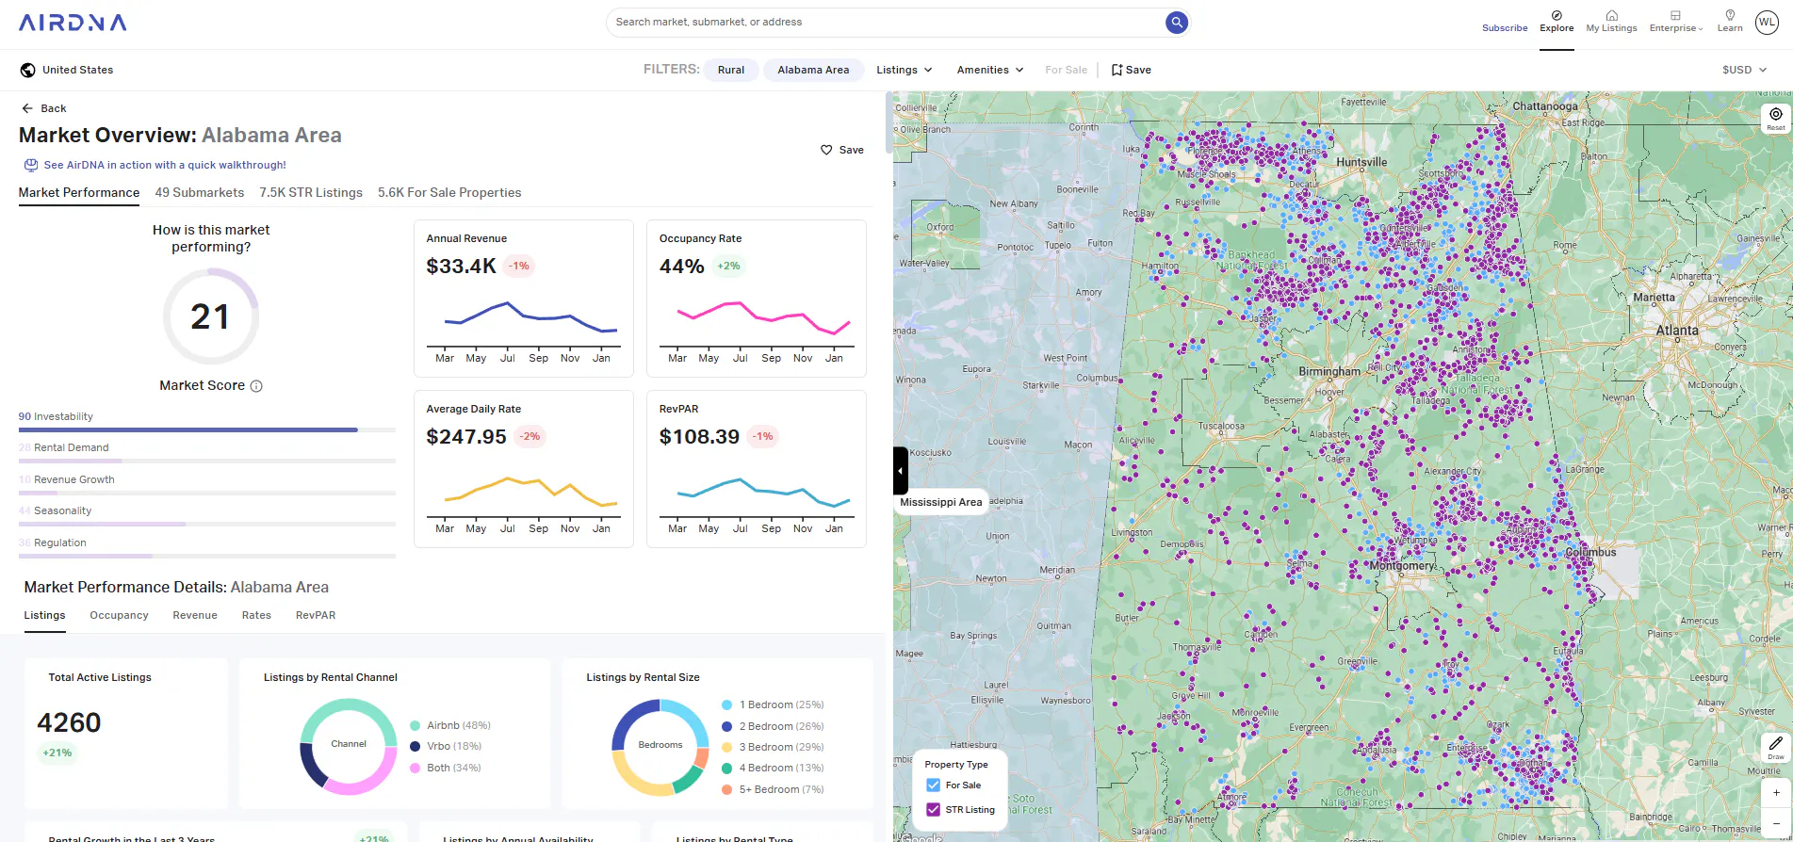The image size is (1793, 842).
Task: Expand the Amenities filter dropdown
Action: 990,70
